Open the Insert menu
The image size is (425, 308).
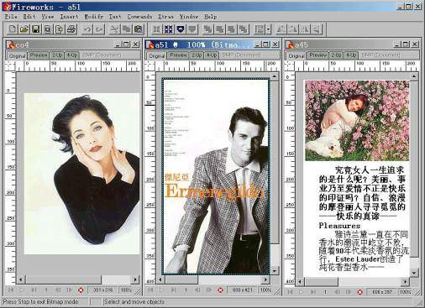coord(69,17)
